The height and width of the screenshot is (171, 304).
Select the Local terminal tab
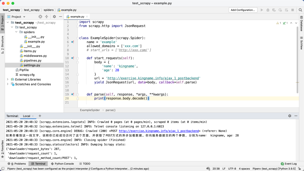[26, 116]
